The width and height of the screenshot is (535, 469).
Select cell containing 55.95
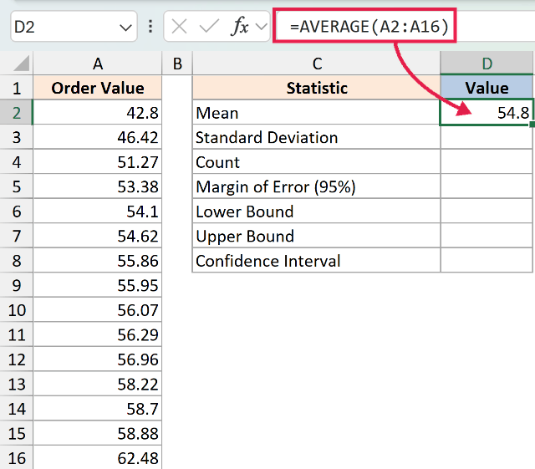coord(97,285)
